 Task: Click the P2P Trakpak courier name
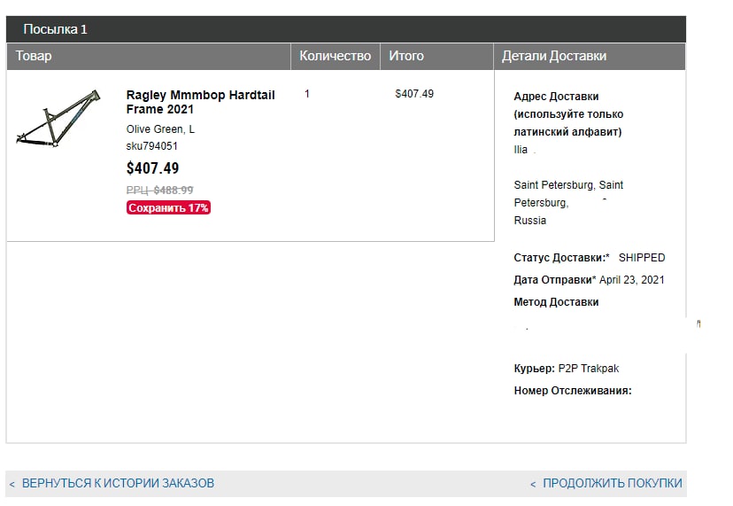point(589,369)
